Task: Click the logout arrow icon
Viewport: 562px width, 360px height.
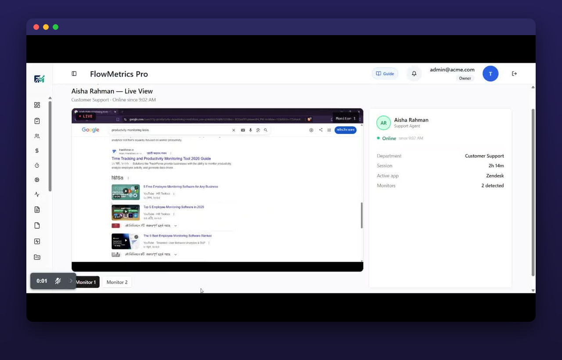Action: tap(514, 74)
